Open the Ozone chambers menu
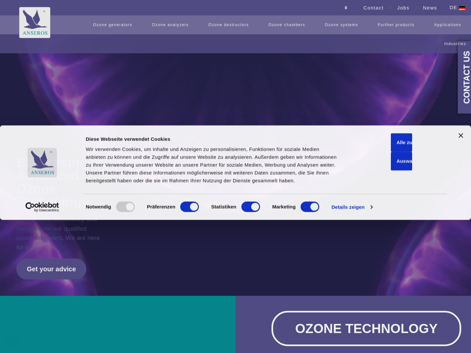Image resolution: width=471 pixels, height=353 pixels. [x=287, y=25]
